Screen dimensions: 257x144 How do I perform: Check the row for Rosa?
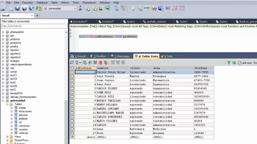(x=72, y=133)
